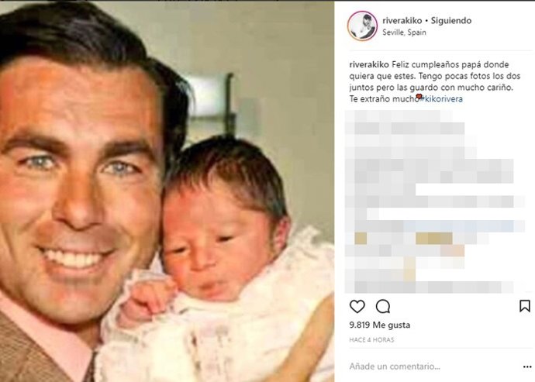Image resolution: width=535 pixels, height=382 pixels.
Task: Open riverakiko username in post header
Action: [x=402, y=20]
